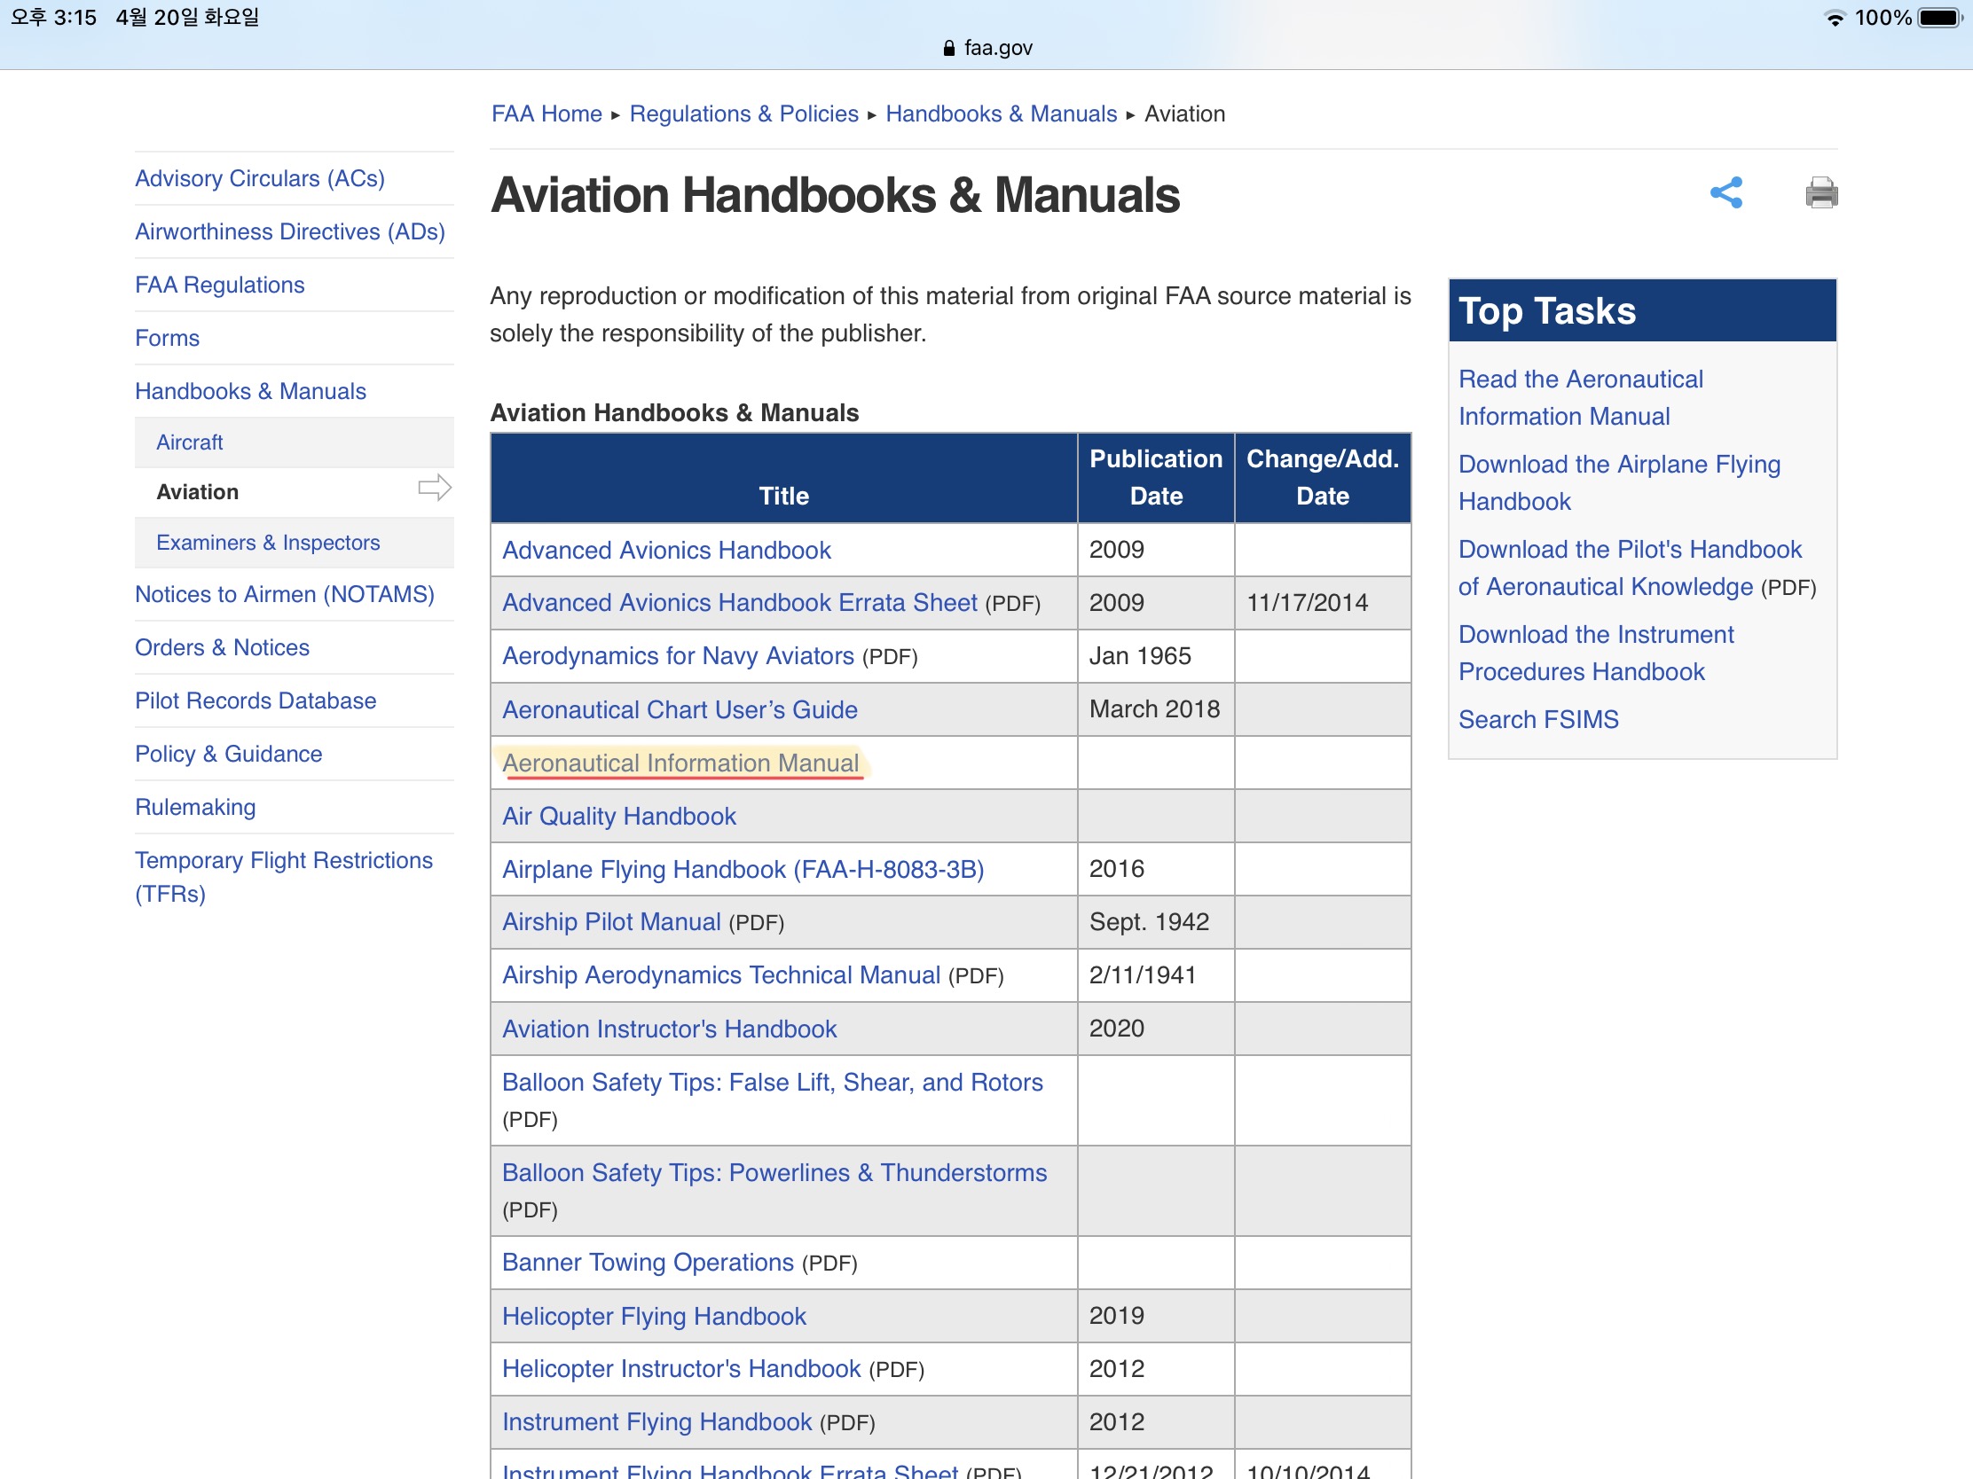Open Notices to Airmen (NOTAMS)
The height and width of the screenshot is (1479, 1973).
click(285, 595)
